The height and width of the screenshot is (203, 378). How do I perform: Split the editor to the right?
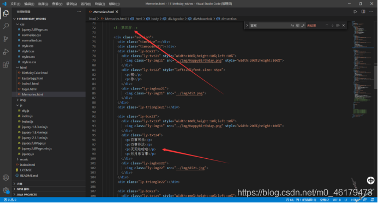(363, 11)
